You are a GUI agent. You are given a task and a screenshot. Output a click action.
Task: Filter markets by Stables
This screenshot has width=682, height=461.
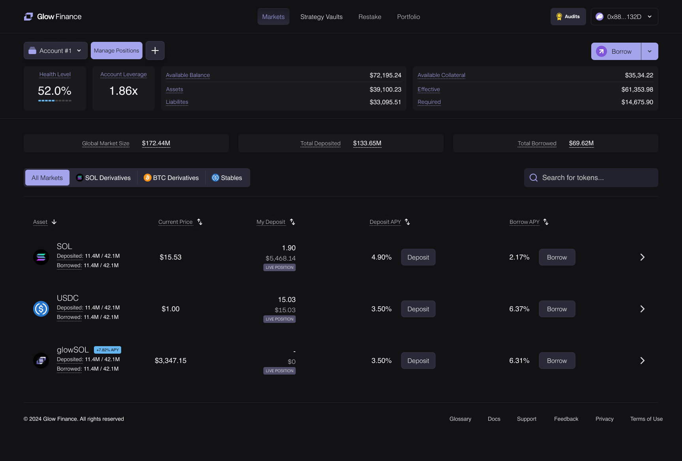pyautogui.click(x=227, y=178)
